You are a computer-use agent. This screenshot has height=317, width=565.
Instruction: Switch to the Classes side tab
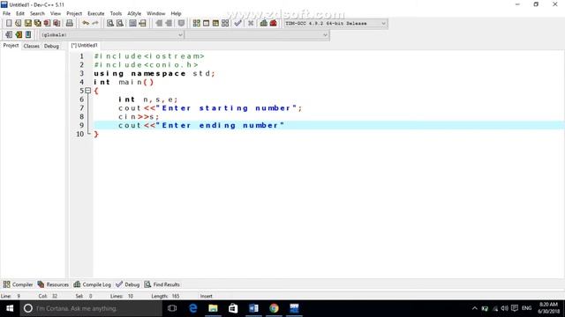(x=32, y=46)
